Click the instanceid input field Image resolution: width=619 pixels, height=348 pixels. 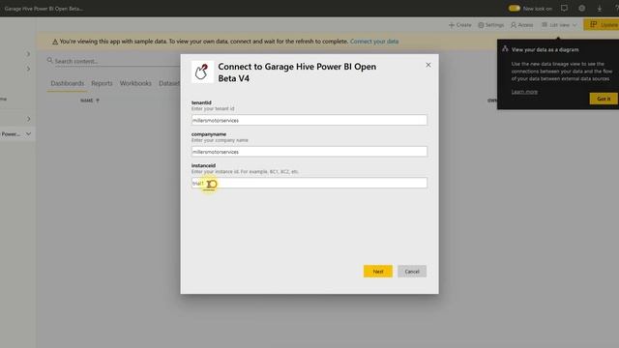309,183
